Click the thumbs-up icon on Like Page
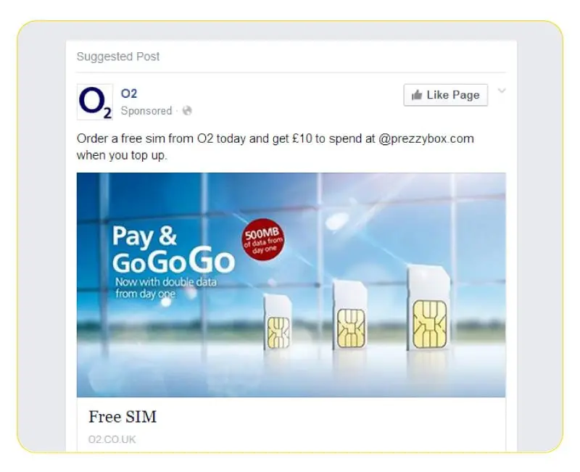580x472 pixels. 417,95
